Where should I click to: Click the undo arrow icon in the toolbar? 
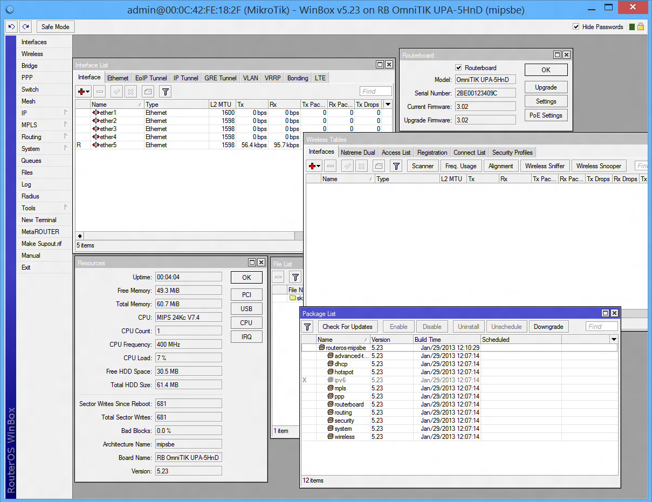(x=12, y=27)
